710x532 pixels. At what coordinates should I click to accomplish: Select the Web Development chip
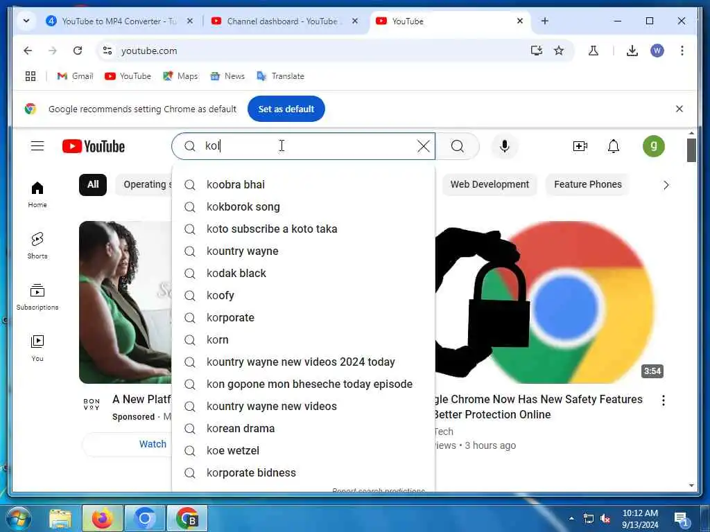(490, 184)
